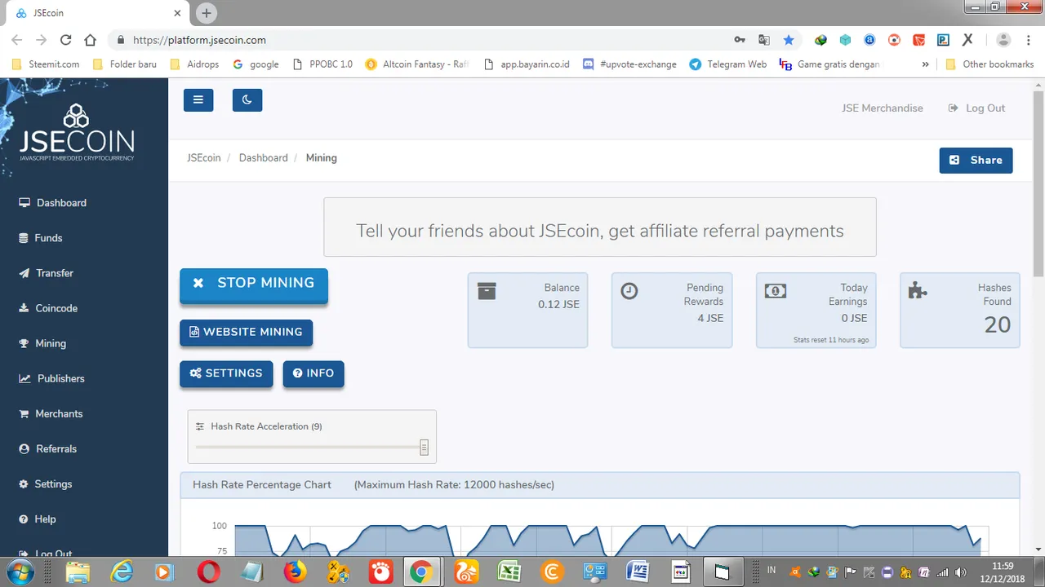Open Other bookmarks folder
Viewport: 1045px width, 587px height.
click(x=989, y=64)
